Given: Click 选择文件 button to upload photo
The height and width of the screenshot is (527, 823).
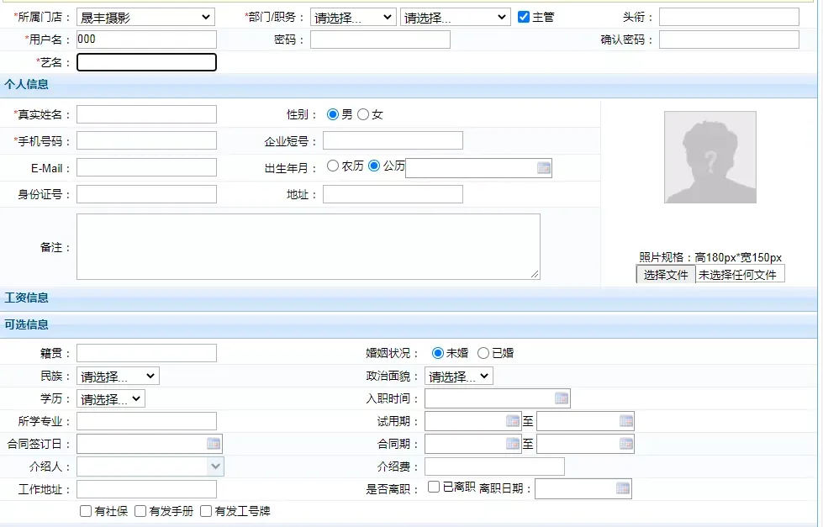Looking at the screenshot, I should point(665,275).
